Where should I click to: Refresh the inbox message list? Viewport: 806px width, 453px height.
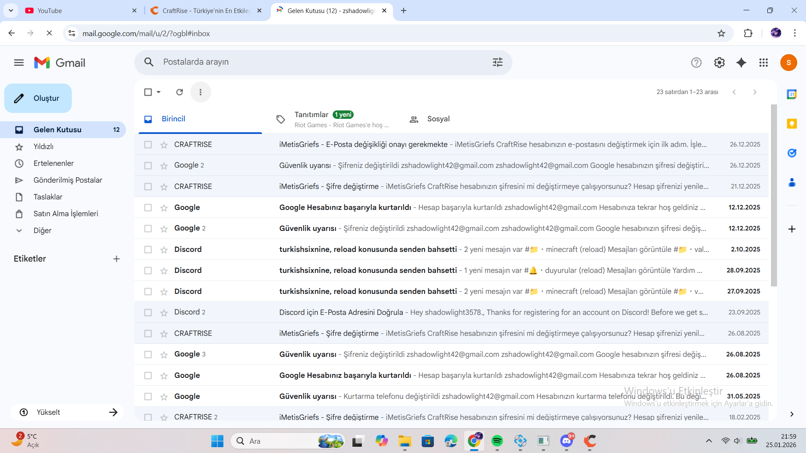179,92
